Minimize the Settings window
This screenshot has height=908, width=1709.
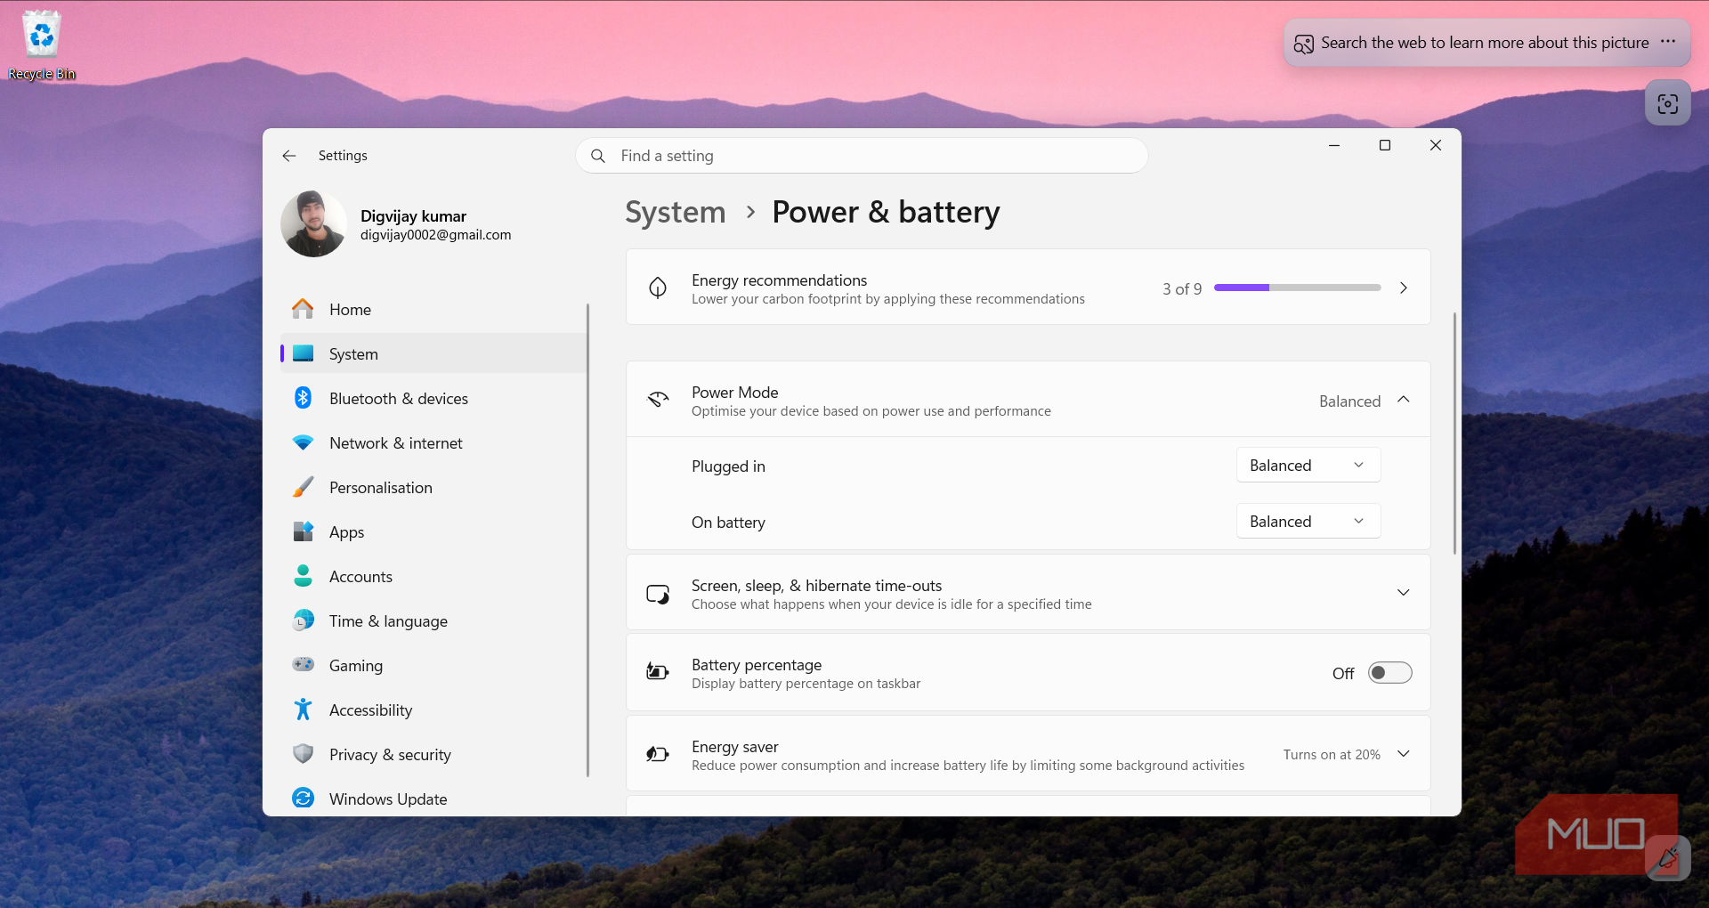point(1334,145)
